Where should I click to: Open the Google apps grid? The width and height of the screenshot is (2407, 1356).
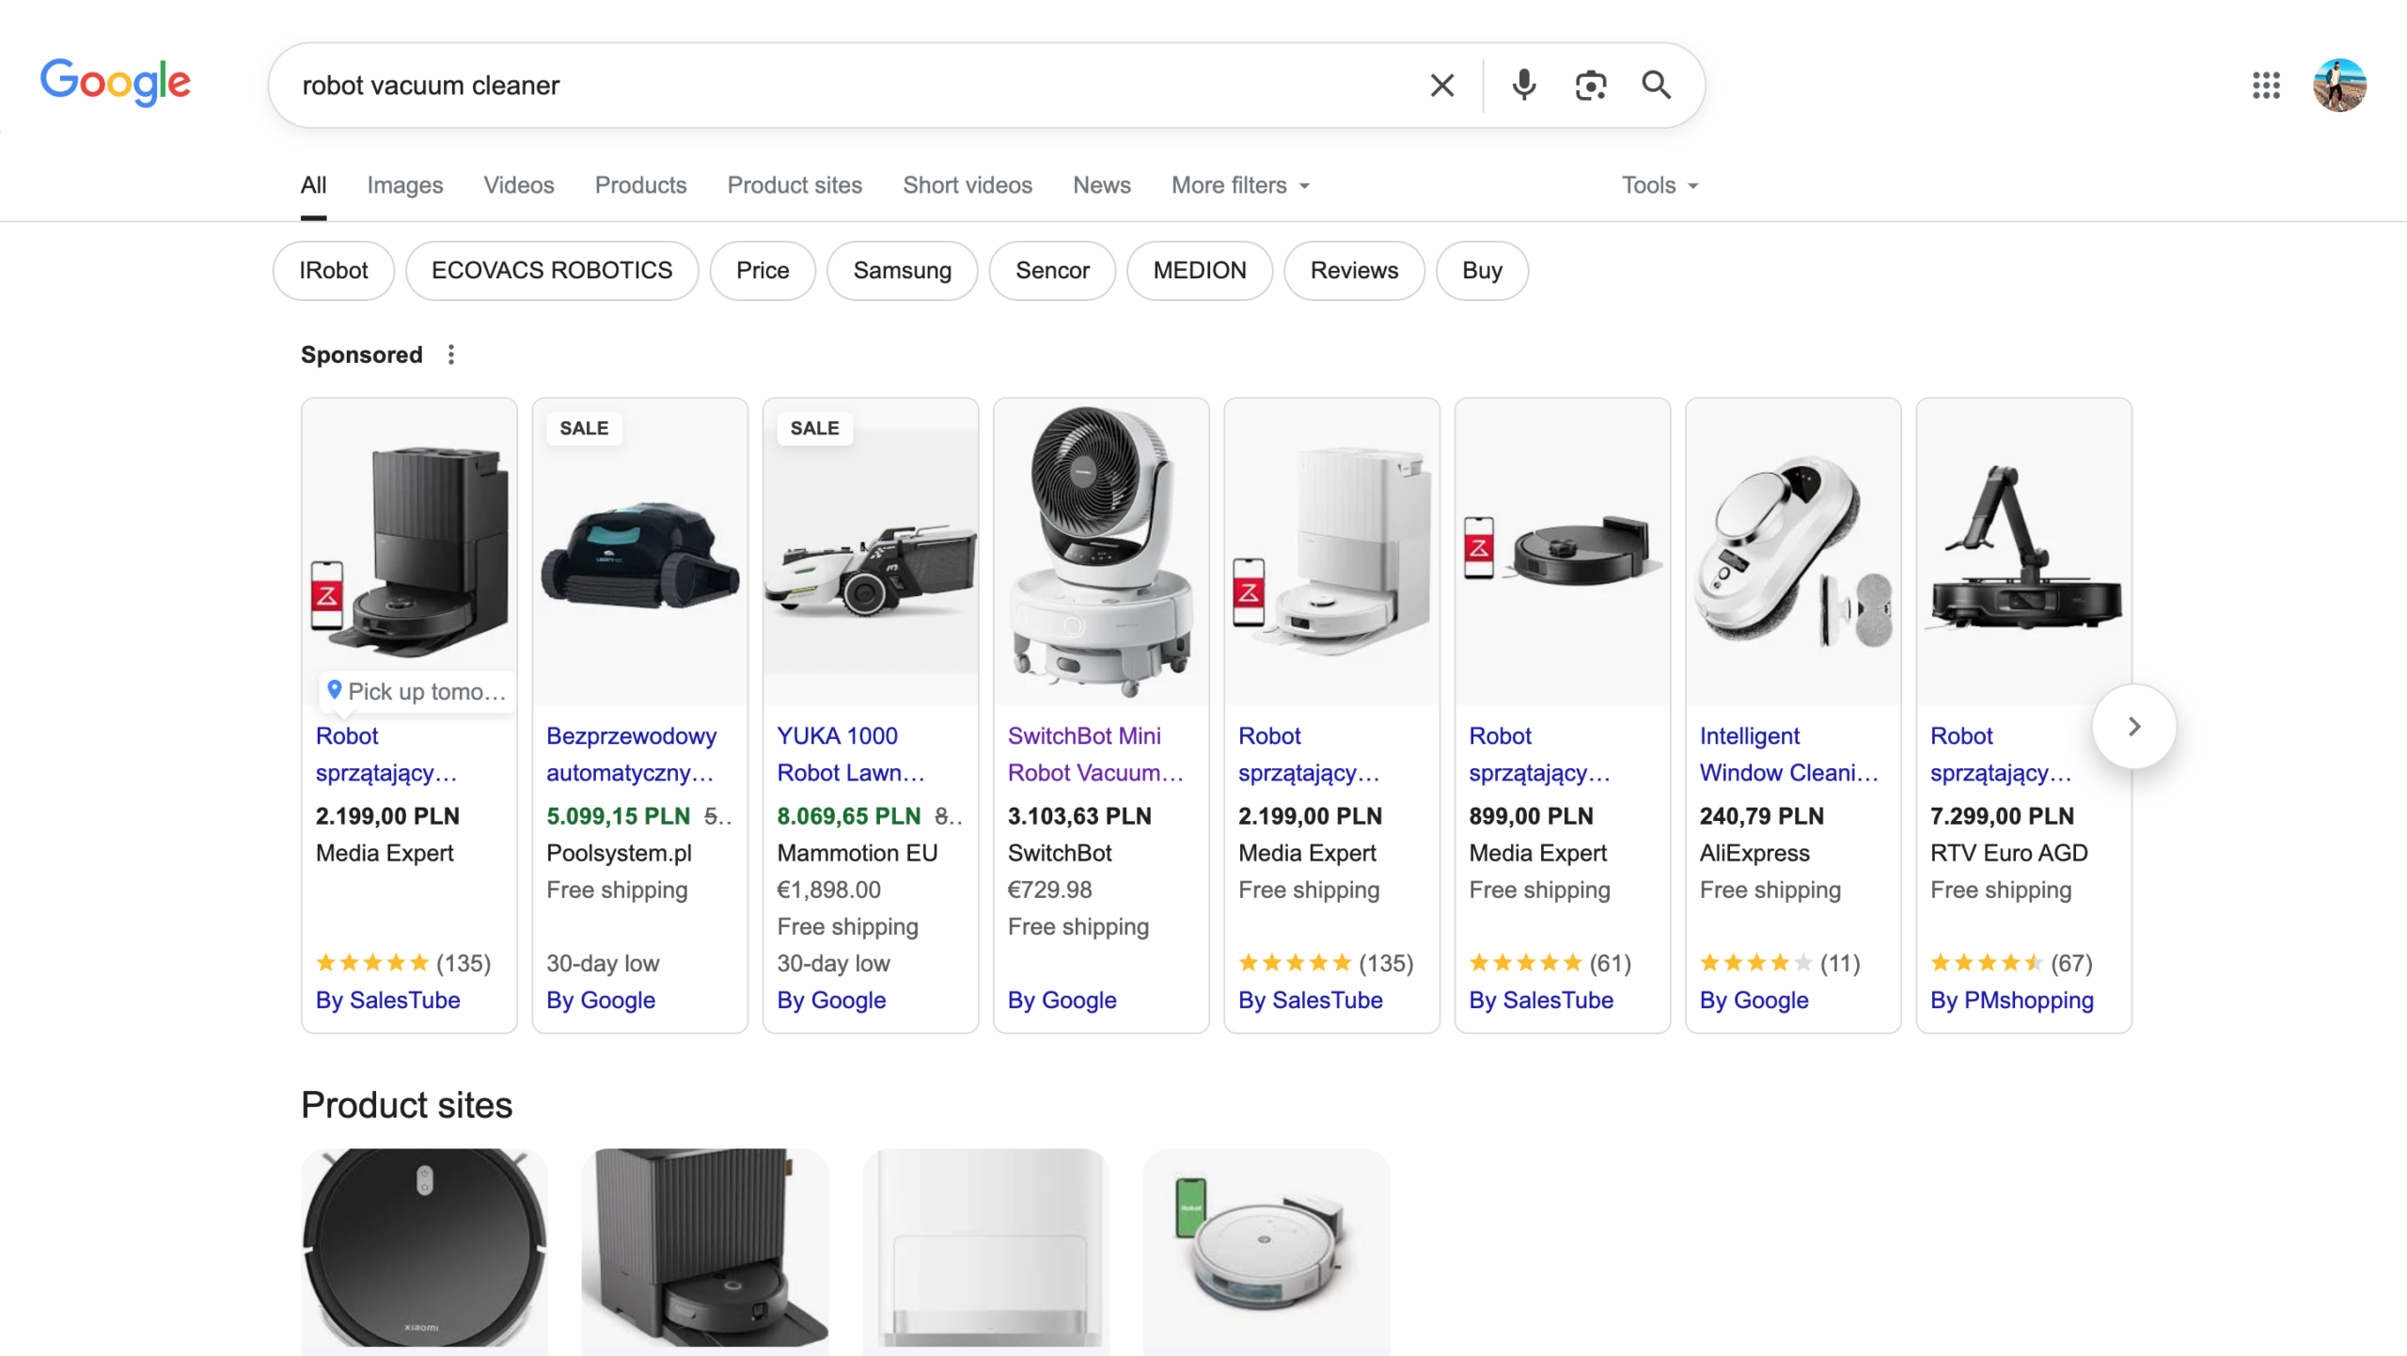tap(2266, 85)
